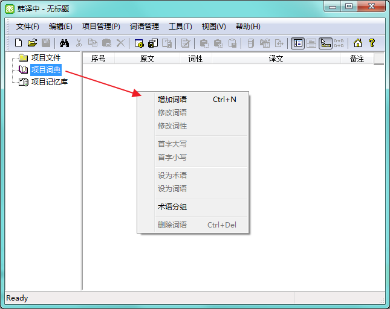Open the 帮助(H) menu
Screen dimensions: 390x309
(x=248, y=27)
